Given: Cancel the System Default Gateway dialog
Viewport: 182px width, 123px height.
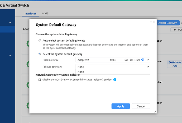Looking at the screenshot, I should (141, 106).
